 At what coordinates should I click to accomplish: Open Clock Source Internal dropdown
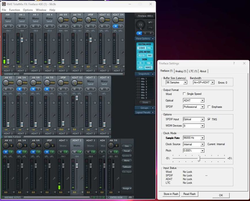pos(202,144)
